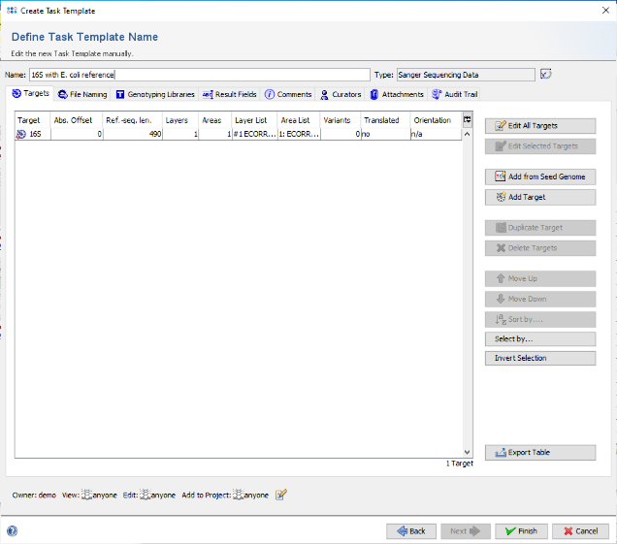The width and height of the screenshot is (617, 544).
Task: Click Edit Selected Targets button
Action: tap(540, 146)
